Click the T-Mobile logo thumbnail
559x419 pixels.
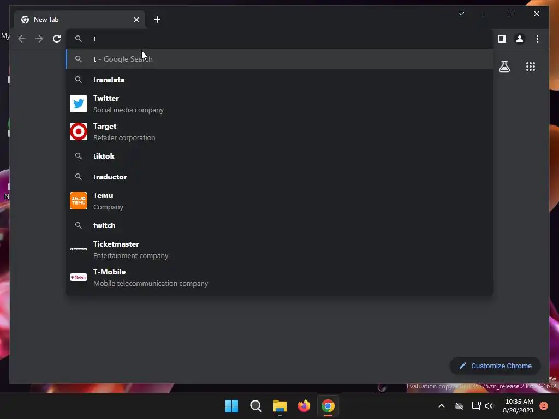click(79, 277)
